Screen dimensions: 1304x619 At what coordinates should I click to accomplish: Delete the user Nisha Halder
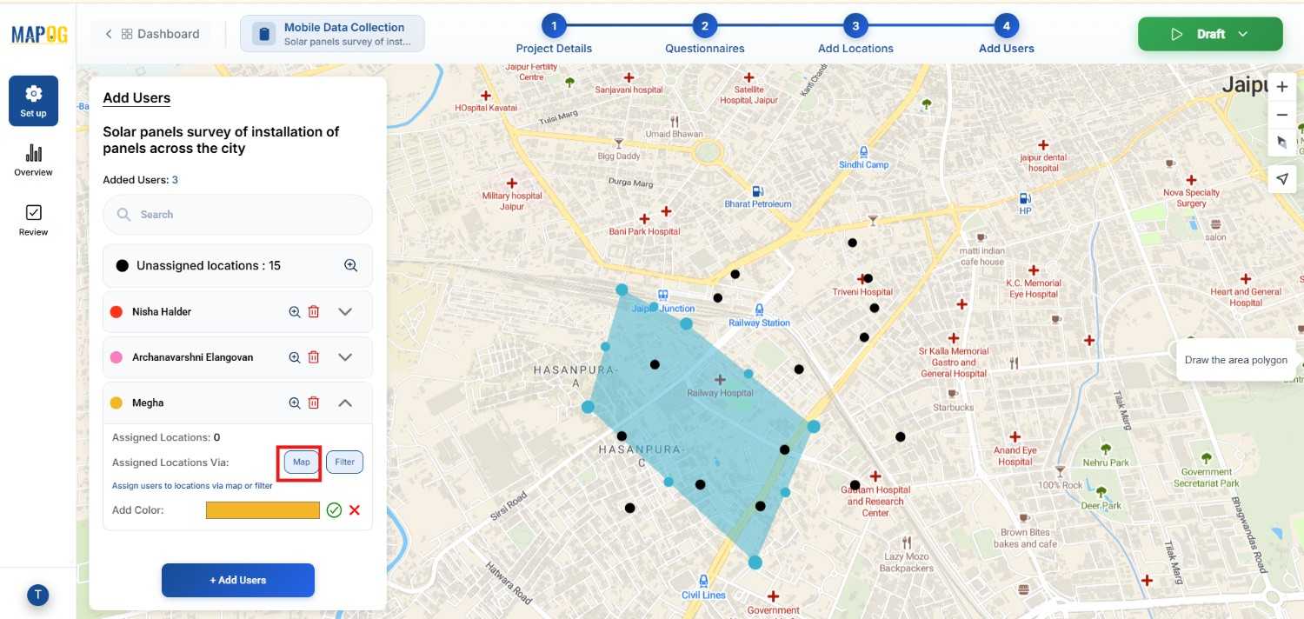314,311
